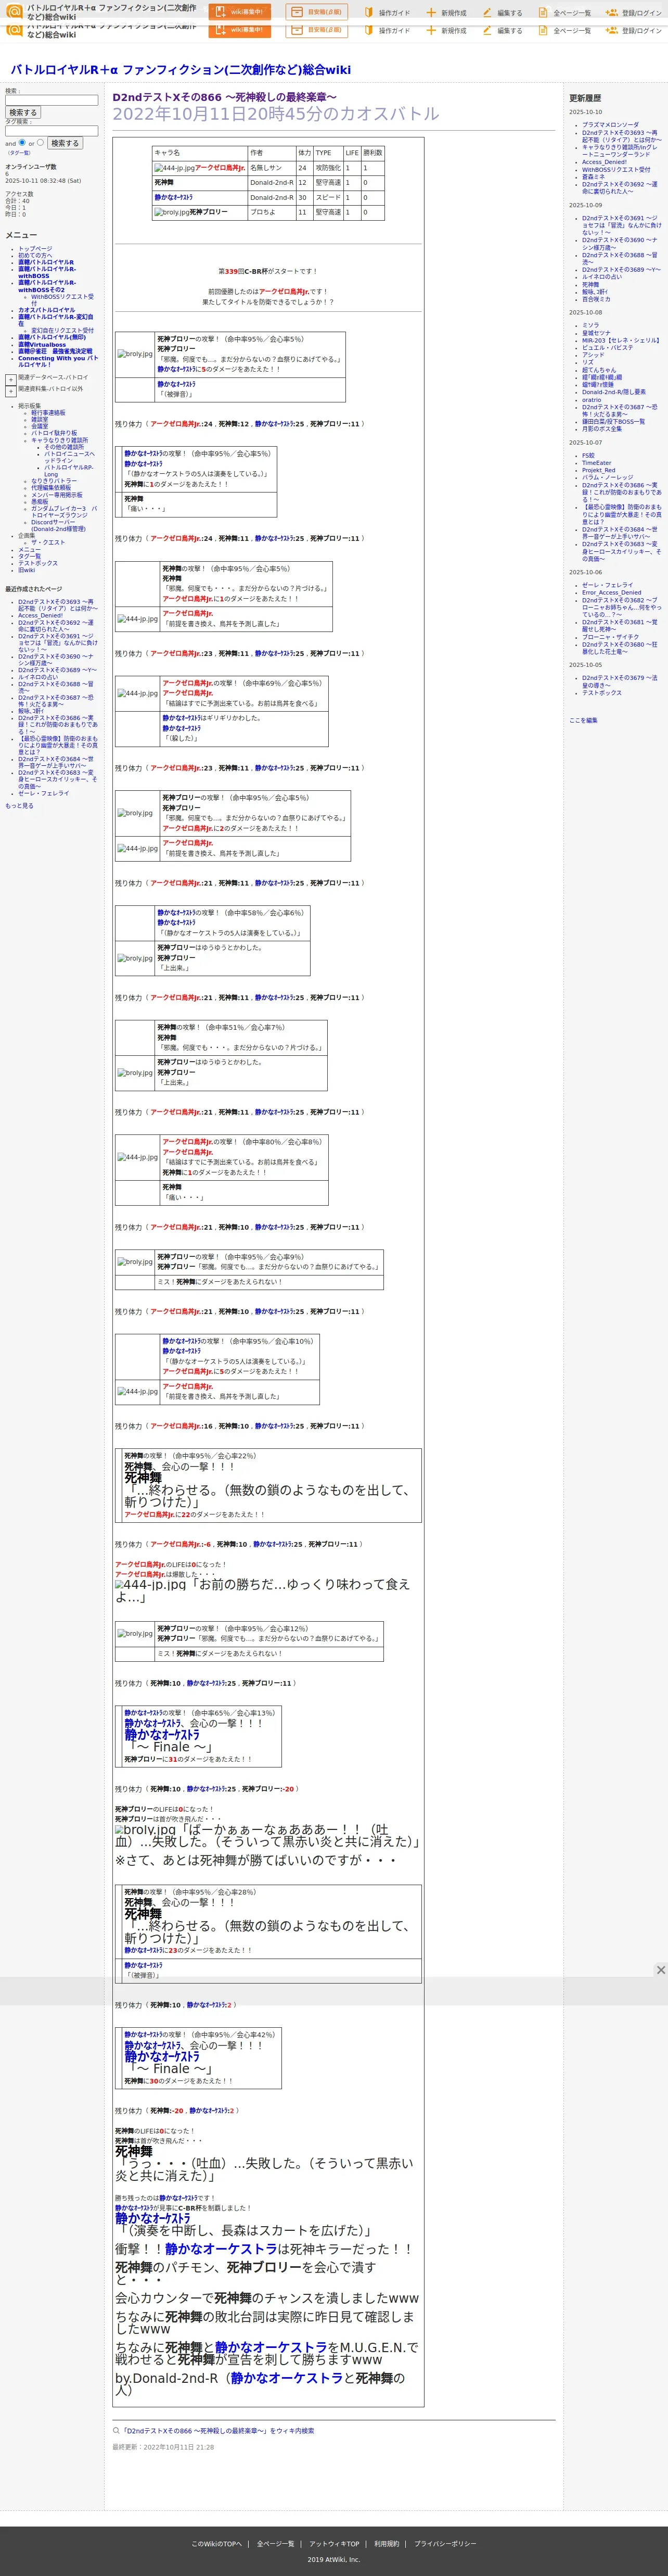The height and width of the screenshot is (2576, 668).
Task: Open TimeEater in update history
Action: 597,463
